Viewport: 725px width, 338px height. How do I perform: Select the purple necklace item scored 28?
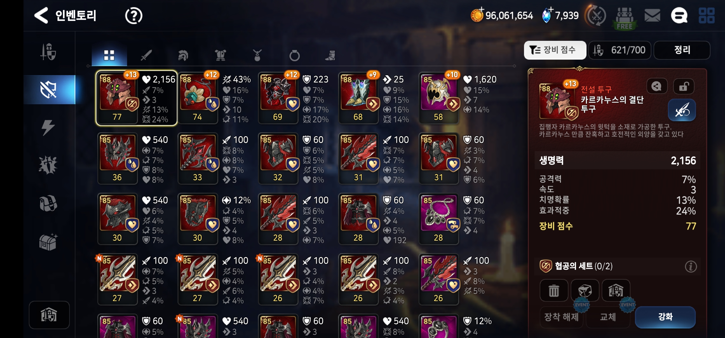[x=438, y=218]
